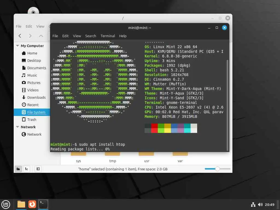Open the terminal View menu
Screen dimensions: 280x210
[x=77, y=36]
